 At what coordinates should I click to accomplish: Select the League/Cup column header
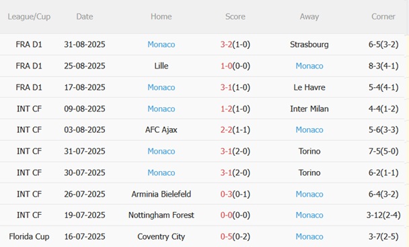point(29,17)
